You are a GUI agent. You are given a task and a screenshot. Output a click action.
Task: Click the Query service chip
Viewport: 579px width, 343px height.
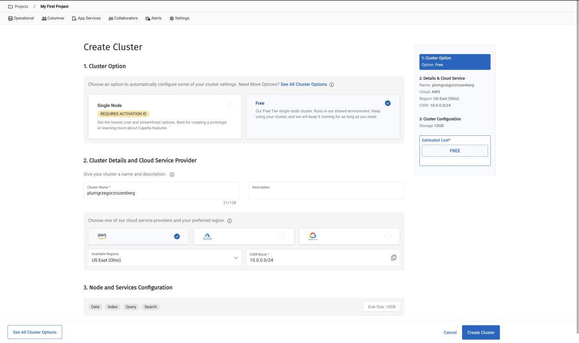point(131,307)
